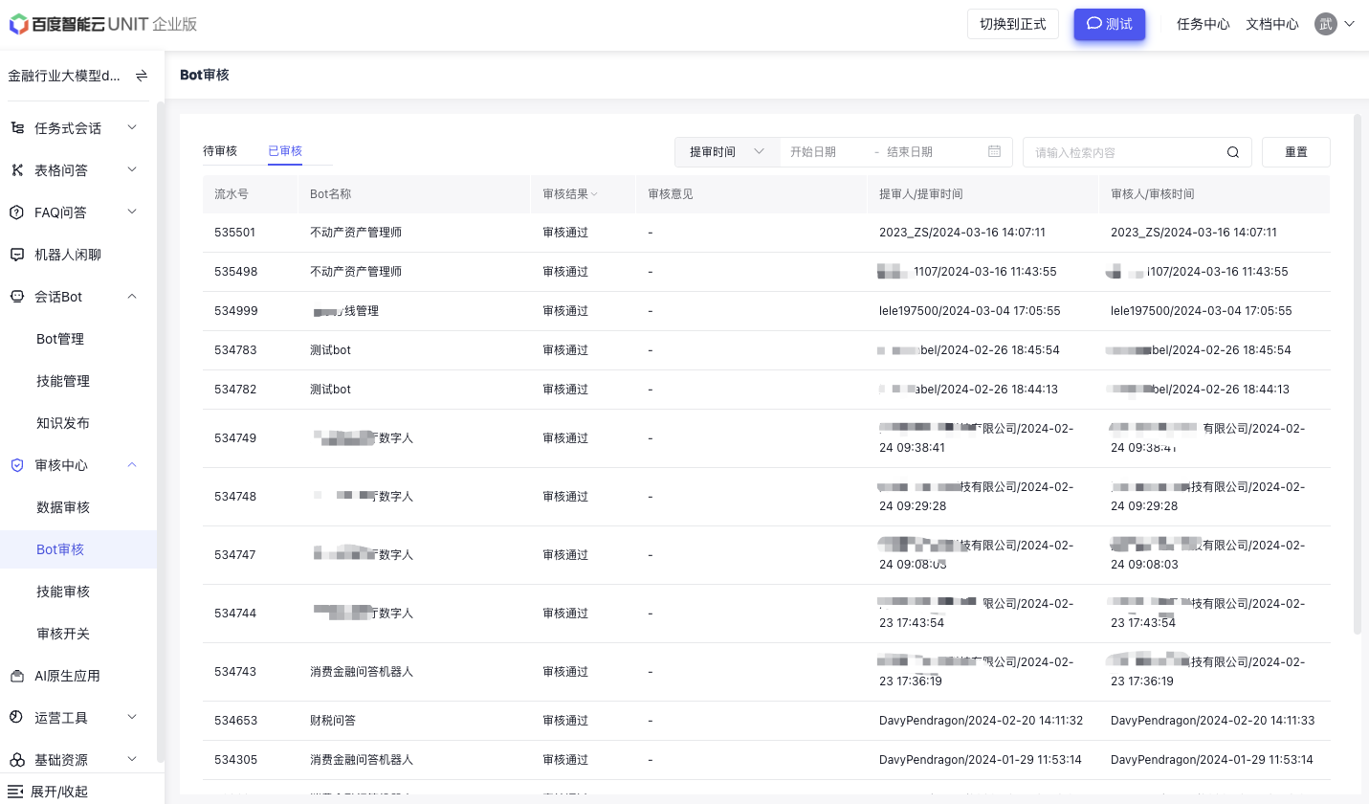Screen dimensions: 1369x804
Task: Click the chat bubble icon in 测试 button
Action: point(1094,24)
